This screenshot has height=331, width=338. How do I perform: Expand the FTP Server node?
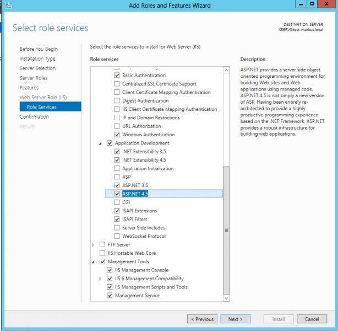[93, 245]
